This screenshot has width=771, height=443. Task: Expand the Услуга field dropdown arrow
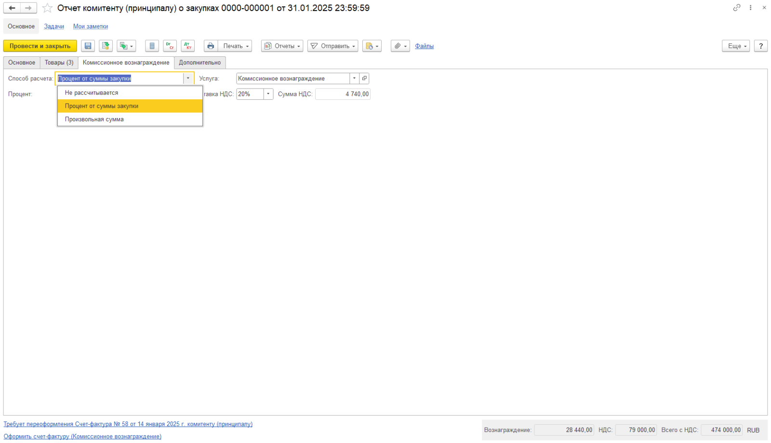(x=354, y=78)
